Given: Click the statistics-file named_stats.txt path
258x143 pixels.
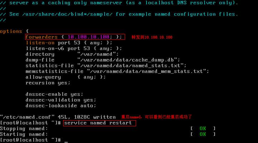Looking at the screenshot, I should tap(132, 66).
